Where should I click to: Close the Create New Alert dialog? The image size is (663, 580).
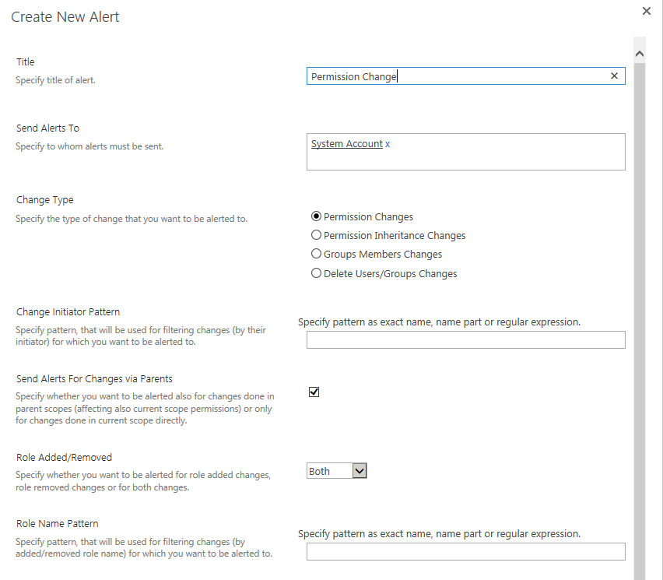(646, 11)
